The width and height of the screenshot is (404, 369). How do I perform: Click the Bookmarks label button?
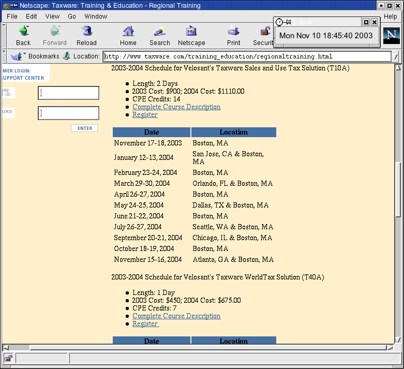pos(44,56)
